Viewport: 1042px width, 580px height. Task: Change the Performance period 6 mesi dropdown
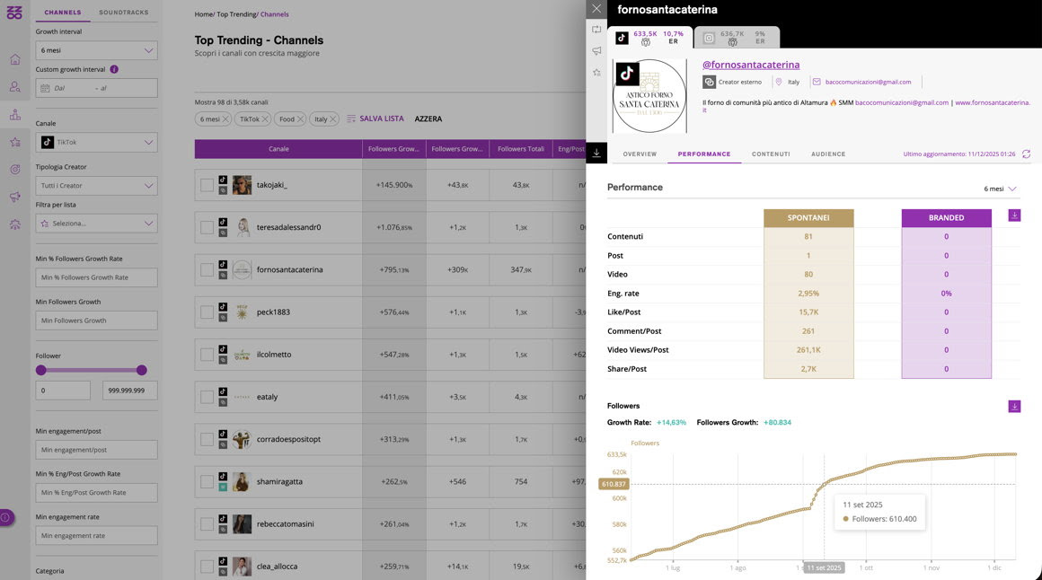pos(1001,189)
